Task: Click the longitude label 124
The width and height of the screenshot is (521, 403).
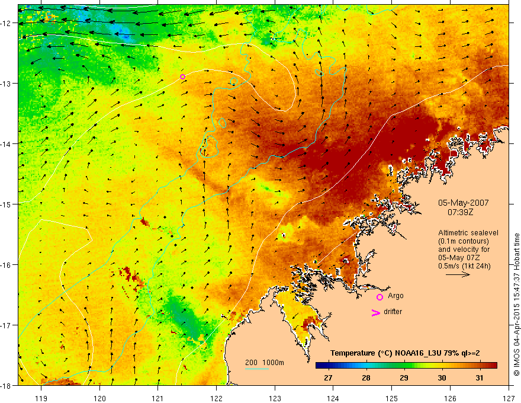Action: (x=333, y=398)
